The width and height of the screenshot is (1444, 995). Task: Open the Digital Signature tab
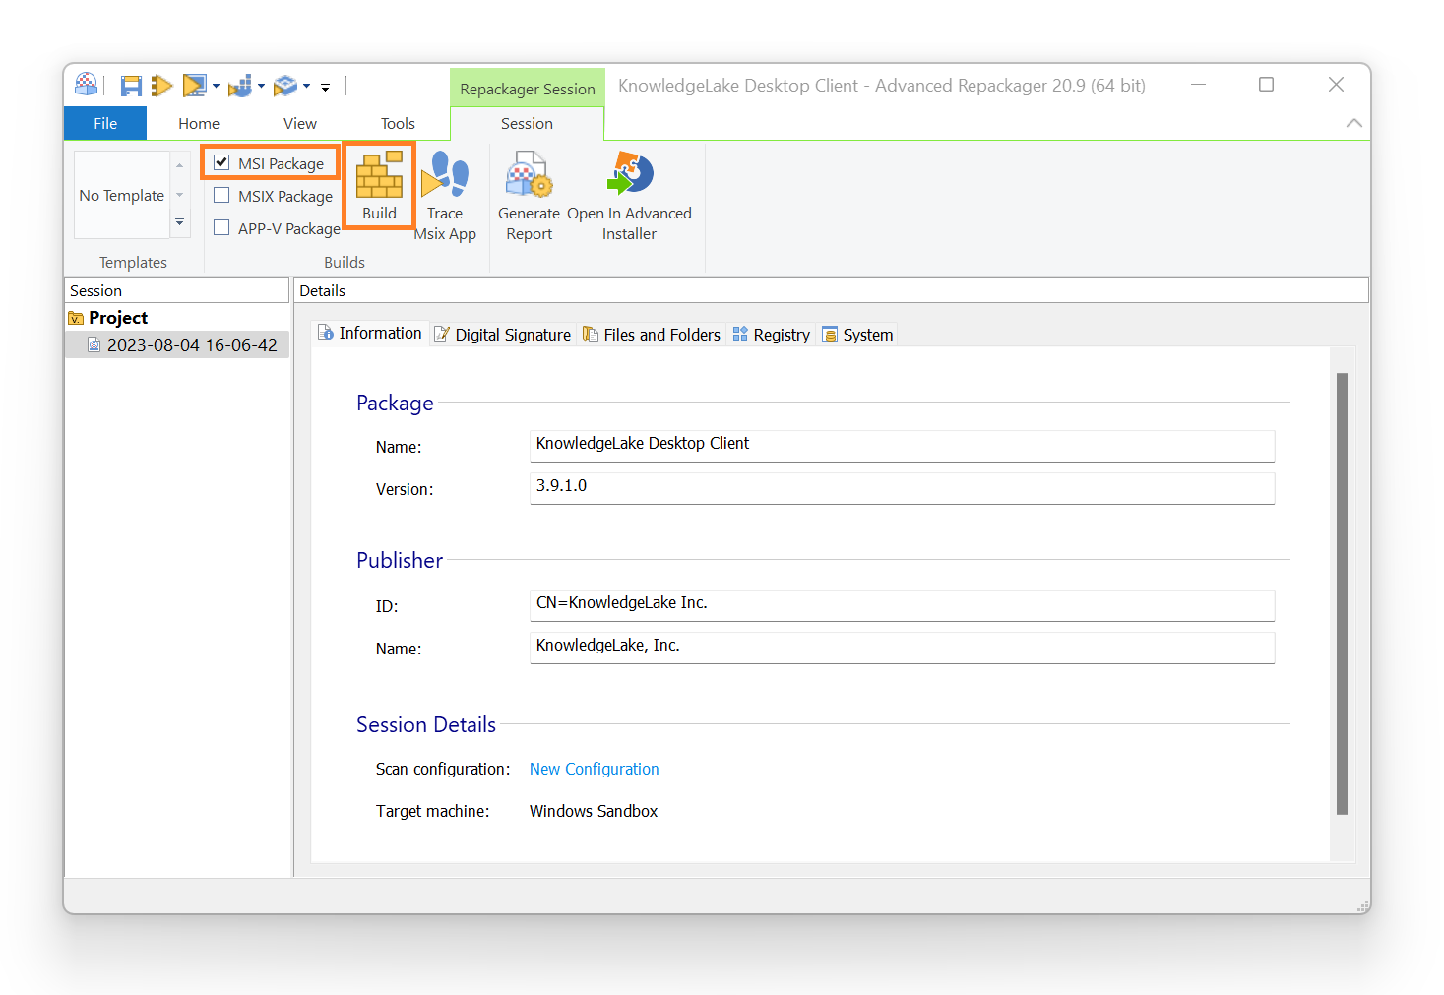pyautogui.click(x=503, y=335)
